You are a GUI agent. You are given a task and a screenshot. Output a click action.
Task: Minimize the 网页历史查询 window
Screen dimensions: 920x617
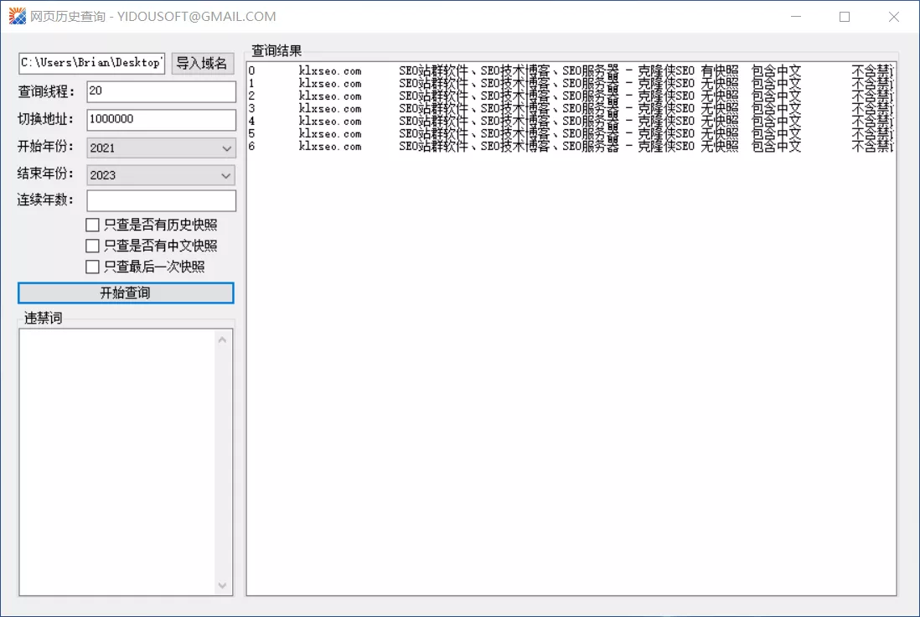pyautogui.click(x=796, y=17)
